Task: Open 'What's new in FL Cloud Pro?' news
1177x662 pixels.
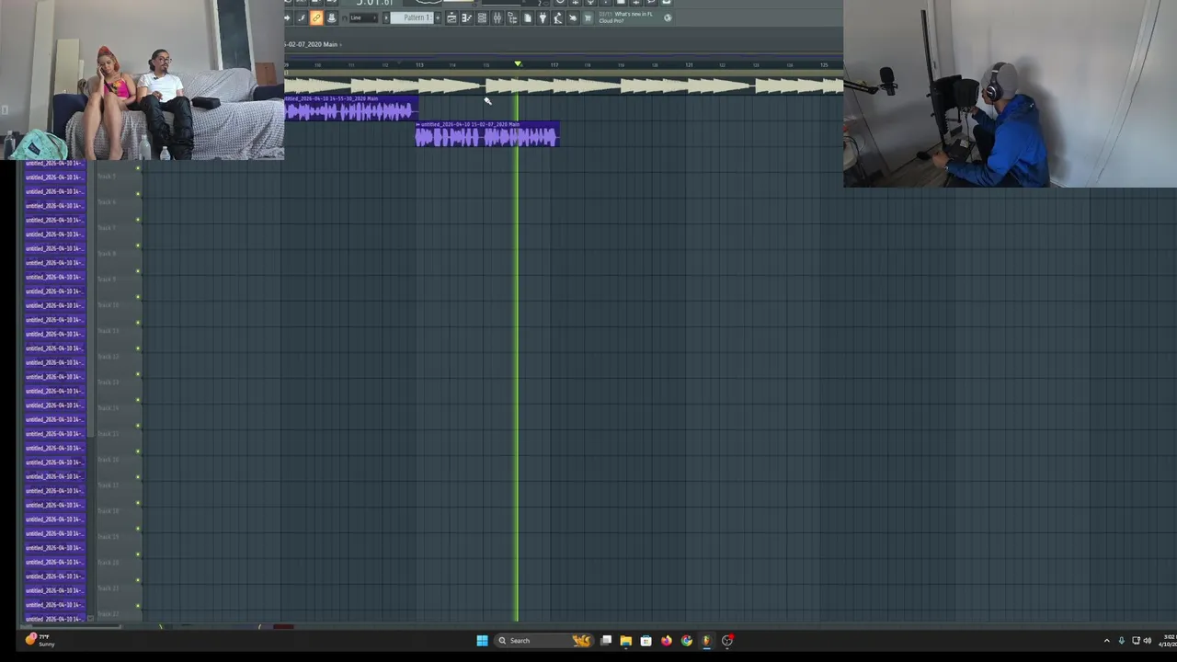Action: [x=626, y=17]
